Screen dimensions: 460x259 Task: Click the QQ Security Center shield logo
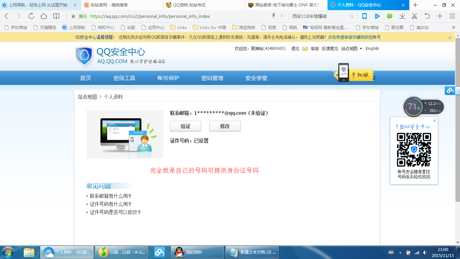[x=84, y=56]
